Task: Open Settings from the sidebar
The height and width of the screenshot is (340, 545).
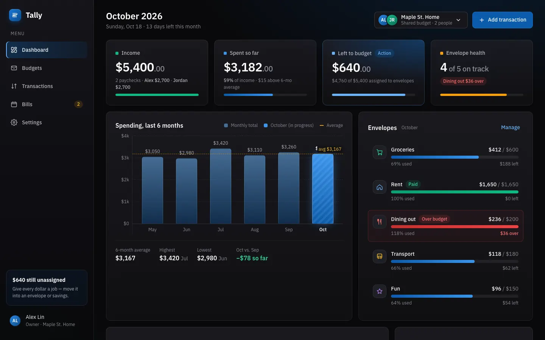Action: point(47,122)
